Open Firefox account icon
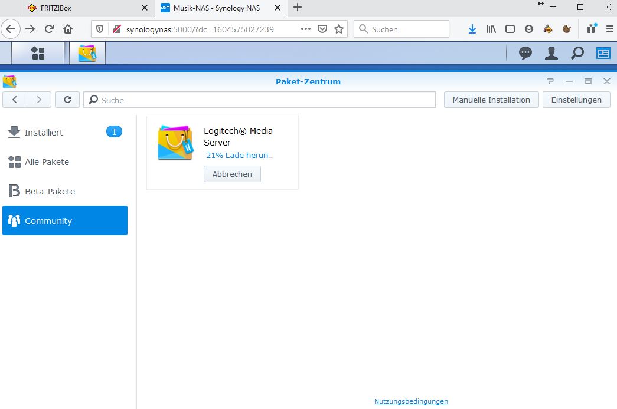The image size is (617, 409). (x=529, y=29)
